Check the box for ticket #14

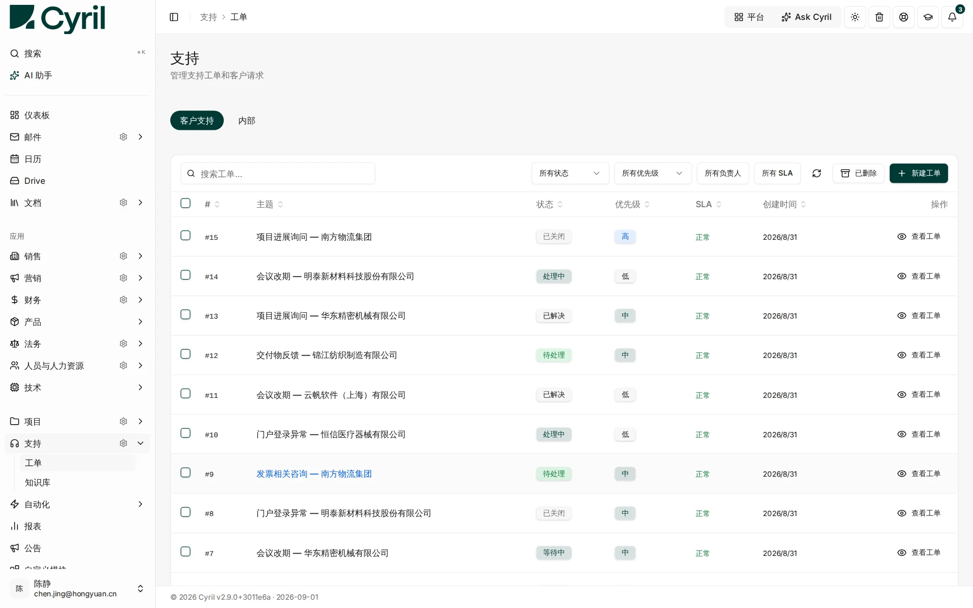[185, 275]
